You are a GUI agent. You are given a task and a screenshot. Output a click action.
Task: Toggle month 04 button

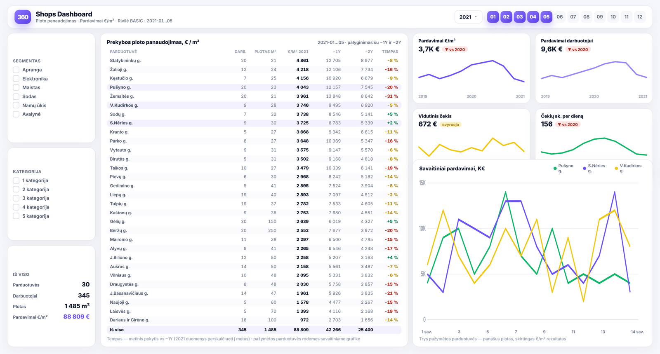[533, 17]
